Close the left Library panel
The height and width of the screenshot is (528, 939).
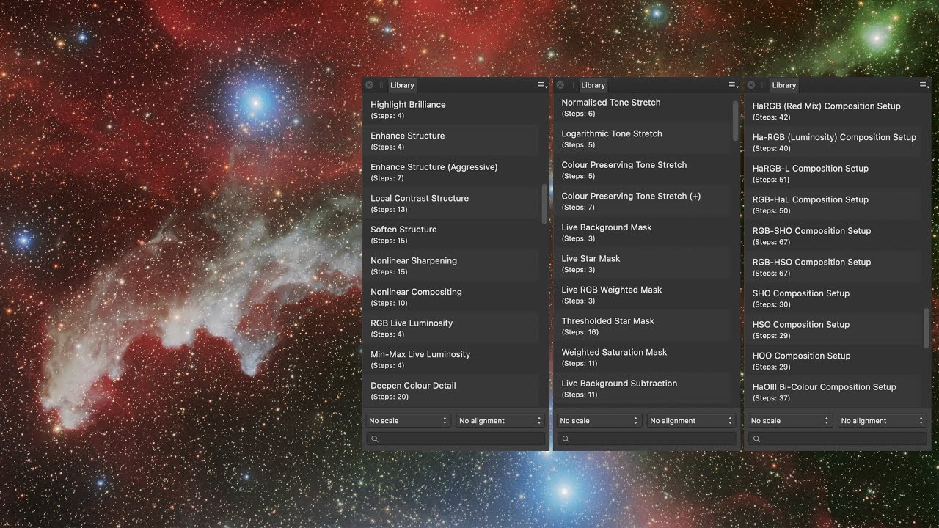point(369,85)
